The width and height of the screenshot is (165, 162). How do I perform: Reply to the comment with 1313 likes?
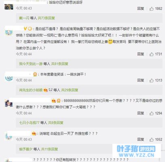(x=141, y=80)
